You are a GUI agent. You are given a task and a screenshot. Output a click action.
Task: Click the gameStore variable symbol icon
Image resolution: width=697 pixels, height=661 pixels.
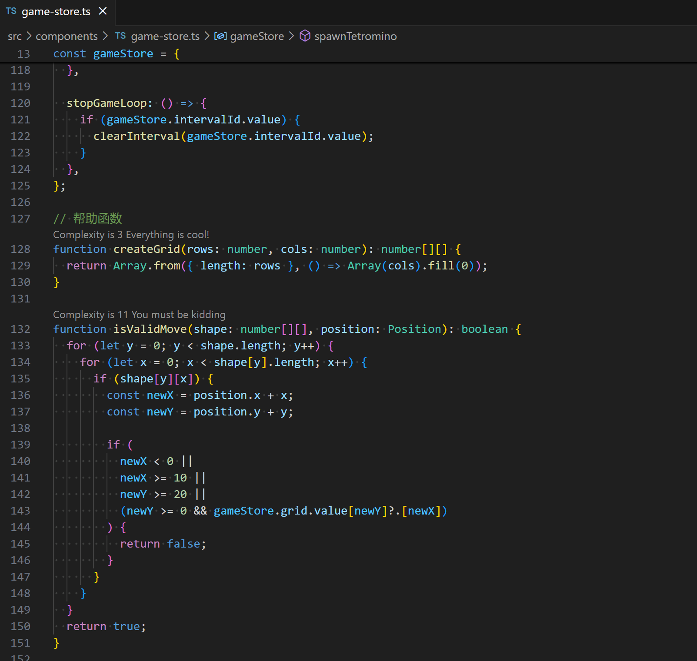pyautogui.click(x=220, y=36)
